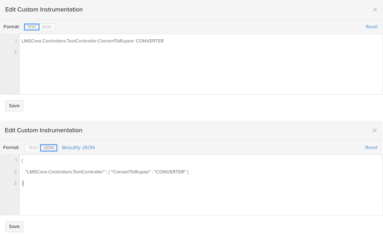This screenshot has width=383, height=236.
Task: Click the opening brace on line 1 of JSON
Action: (x=22, y=160)
